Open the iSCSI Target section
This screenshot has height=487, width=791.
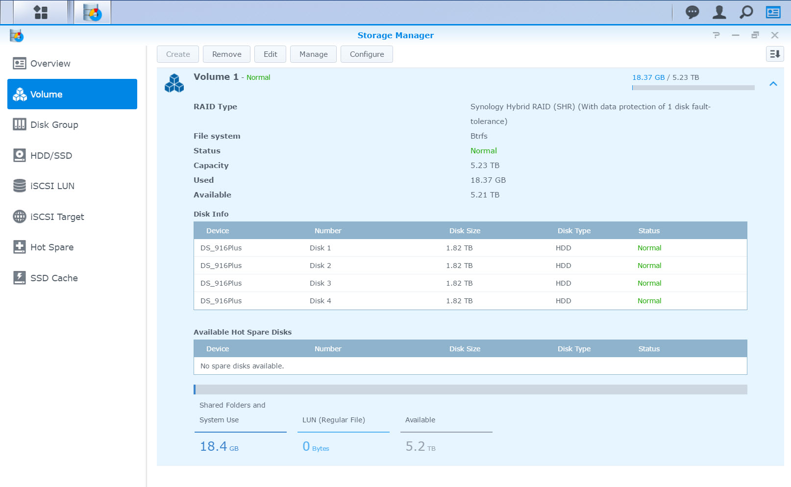point(72,217)
